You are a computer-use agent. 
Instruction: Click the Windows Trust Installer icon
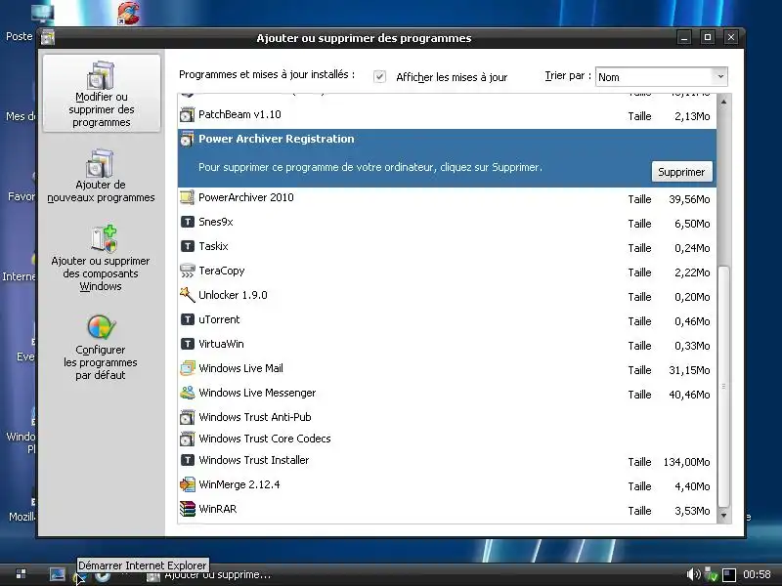tap(187, 460)
